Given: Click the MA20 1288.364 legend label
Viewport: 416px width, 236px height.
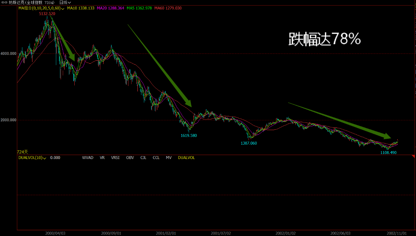Looking at the screenshot, I should (x=110, y=8).
